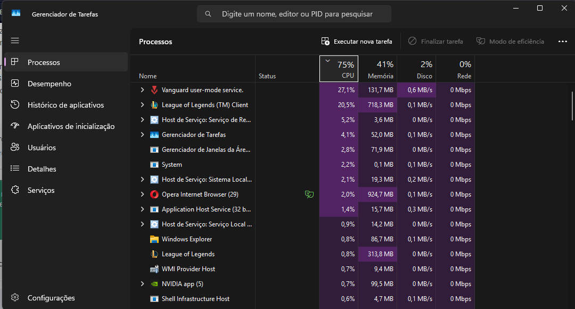Go to Aplicativos de inicialização
Screen dimensions: 575x309
(x=67, y=126)
